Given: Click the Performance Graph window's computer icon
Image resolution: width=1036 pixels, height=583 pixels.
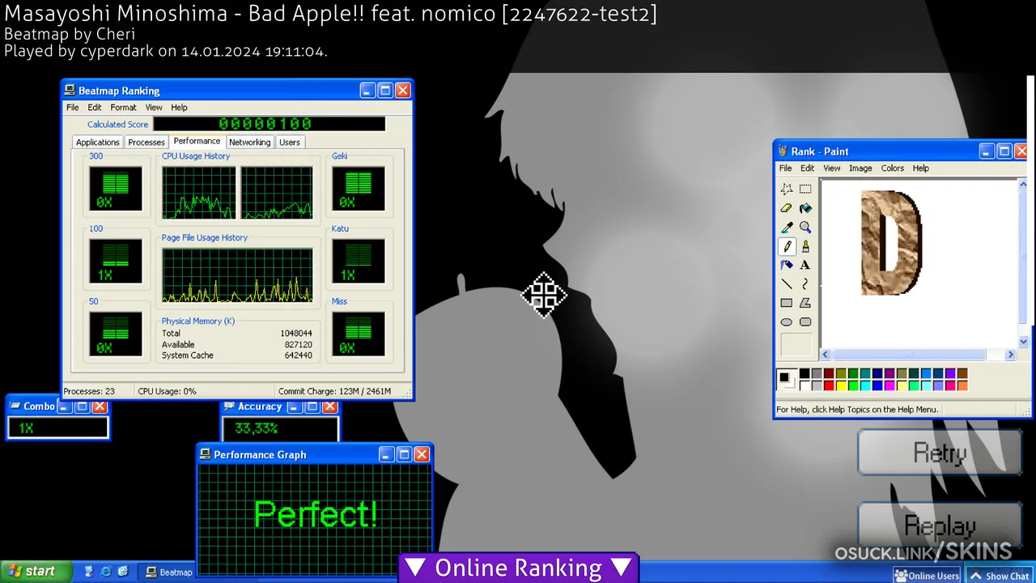Looking at the screenshot, I should point(205,454).
